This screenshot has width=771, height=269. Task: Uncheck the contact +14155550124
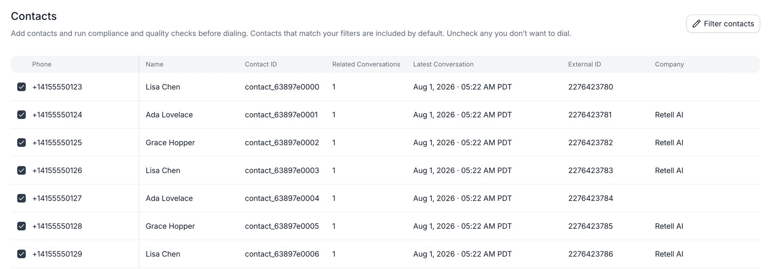(x=21, y=115)
